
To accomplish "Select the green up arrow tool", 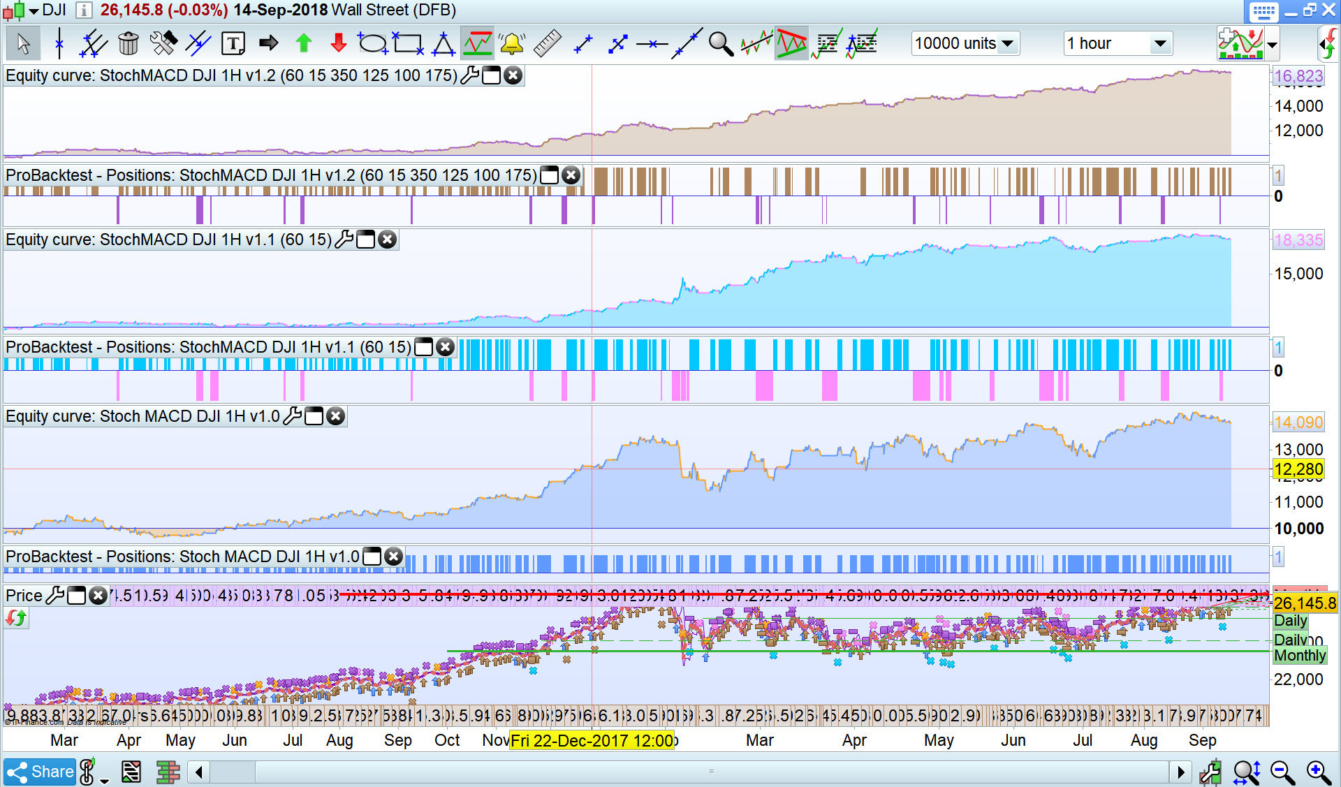I will [303, 44].
